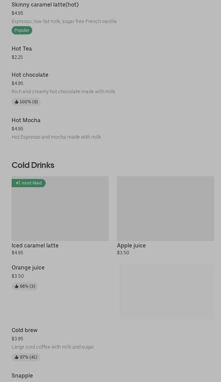Click the Iced caramel latte title
This screenshot has height=382, width=221.
pyautogui.click(x=35, y=246)
